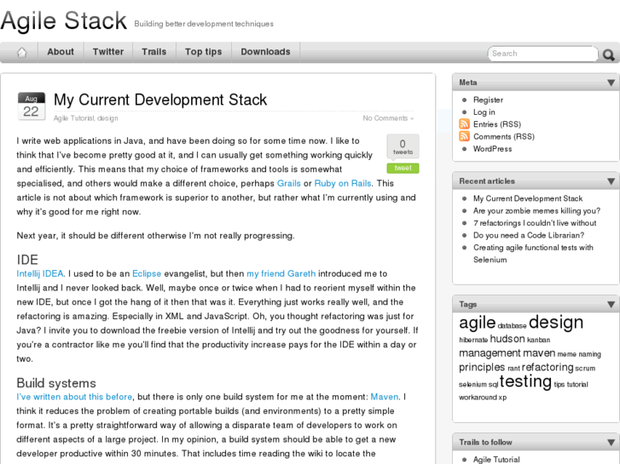Click Log in link
The width and height of the screenshot is (620, 464).
click(x=484, y=112)
